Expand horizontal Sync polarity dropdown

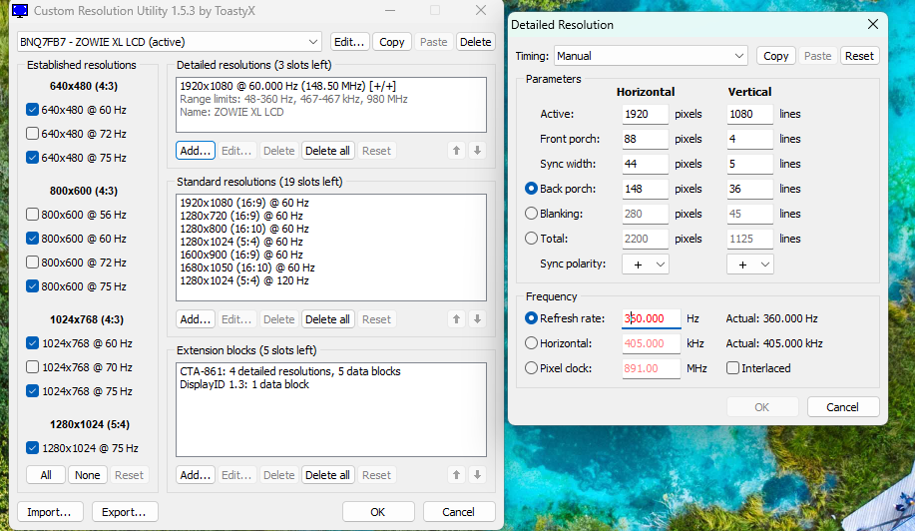pyautogui.click(x=645, y=265)
